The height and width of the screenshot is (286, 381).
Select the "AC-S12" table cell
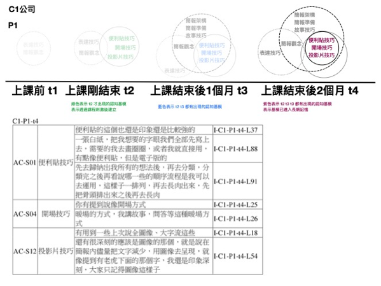(25, 251)
